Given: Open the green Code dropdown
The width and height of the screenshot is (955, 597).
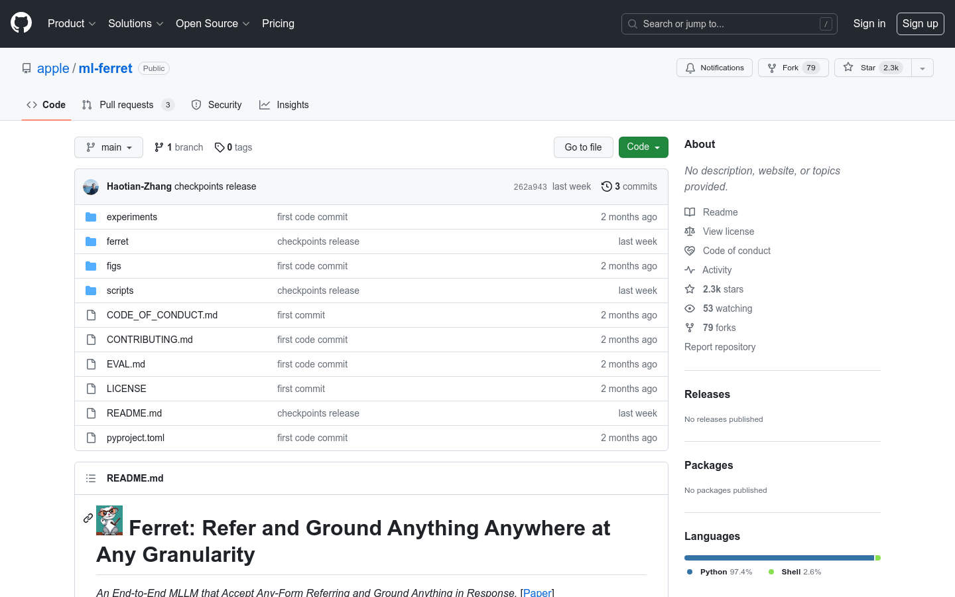Looking at the screenshot, I should click(643, 147).
